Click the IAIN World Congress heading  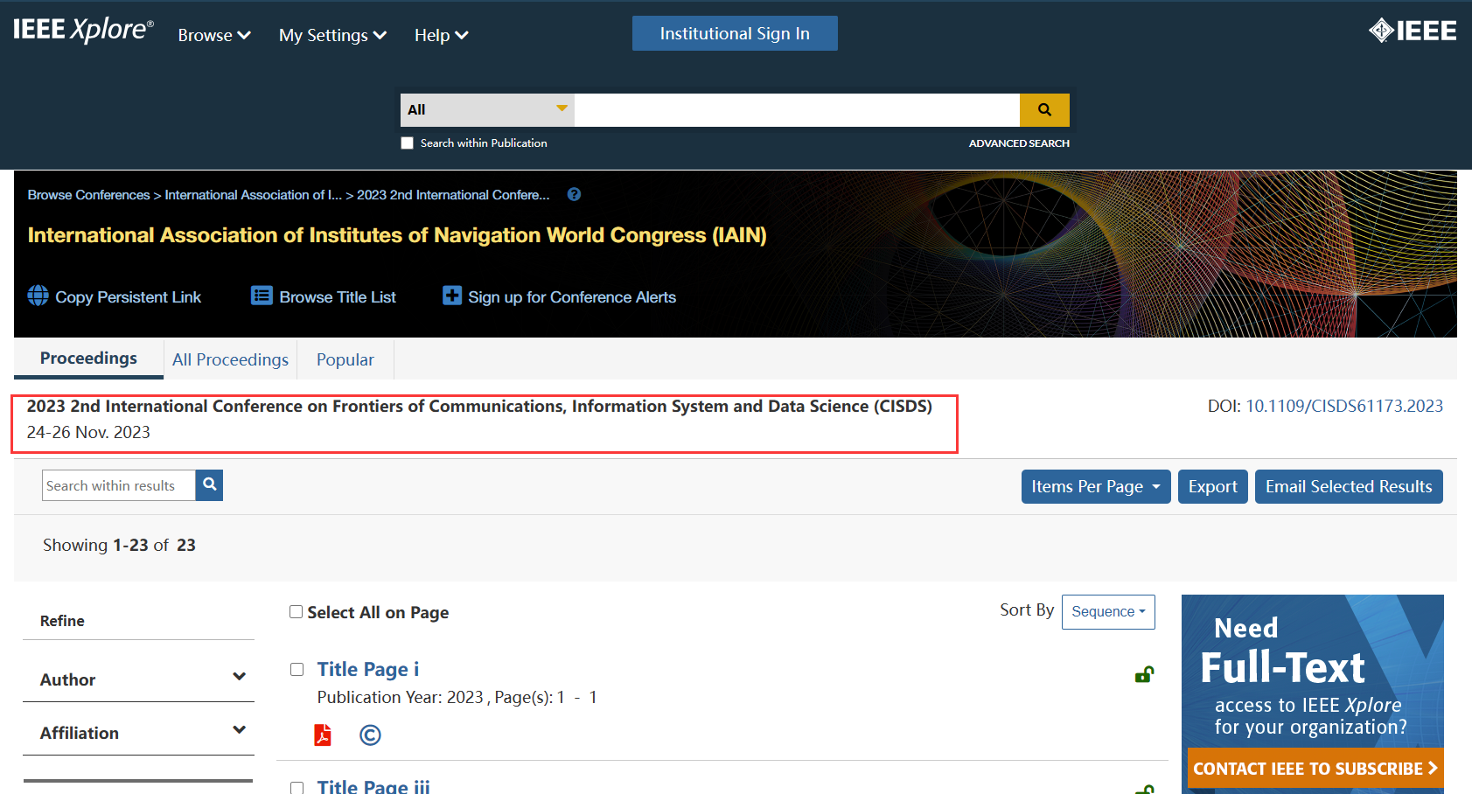[x=397, y=235]
